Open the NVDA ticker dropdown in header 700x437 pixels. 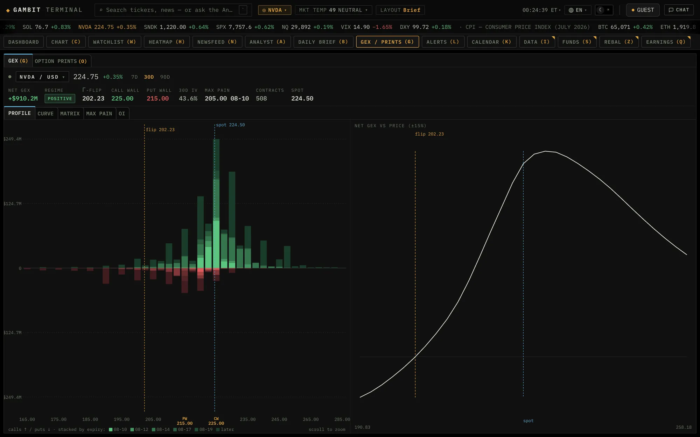coord(274,10)
